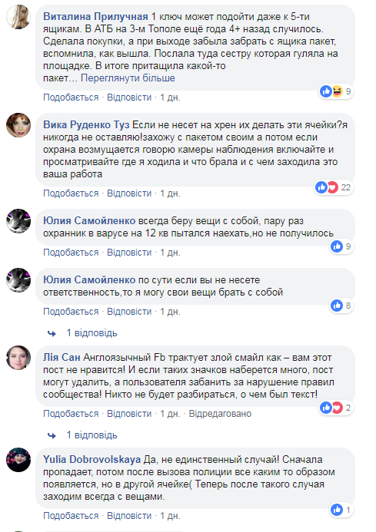Expand 1 відповідь under Юлия Самойленко's comment
The height and width of the screenshot is (532, 376).
[92, 333]
